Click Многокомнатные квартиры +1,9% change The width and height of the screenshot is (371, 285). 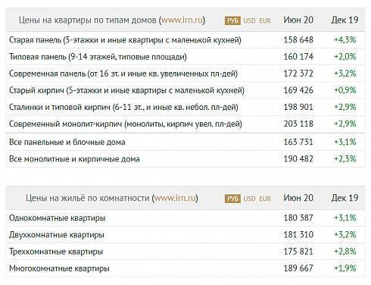(x=344, y=268)
